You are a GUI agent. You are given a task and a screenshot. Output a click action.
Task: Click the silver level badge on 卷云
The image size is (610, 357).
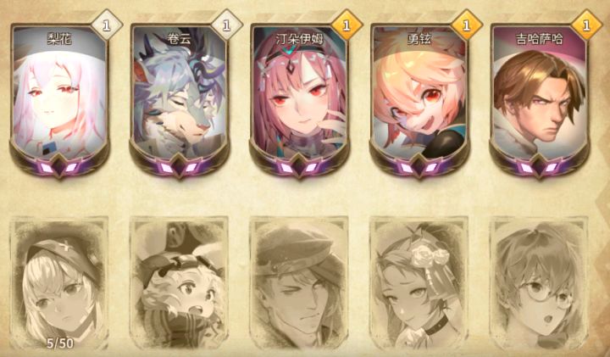point(226,25)
